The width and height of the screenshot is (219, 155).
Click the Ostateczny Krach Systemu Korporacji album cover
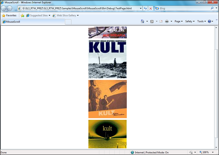pyautogui.click(x=107, y=59)
